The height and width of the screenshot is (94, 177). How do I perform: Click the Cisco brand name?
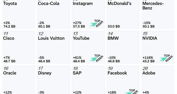click(9, 38)
